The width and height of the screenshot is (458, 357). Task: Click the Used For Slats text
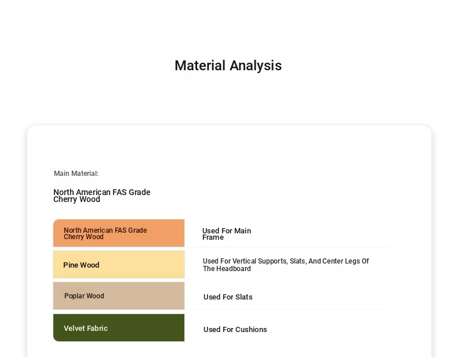(x=228, y=297)
